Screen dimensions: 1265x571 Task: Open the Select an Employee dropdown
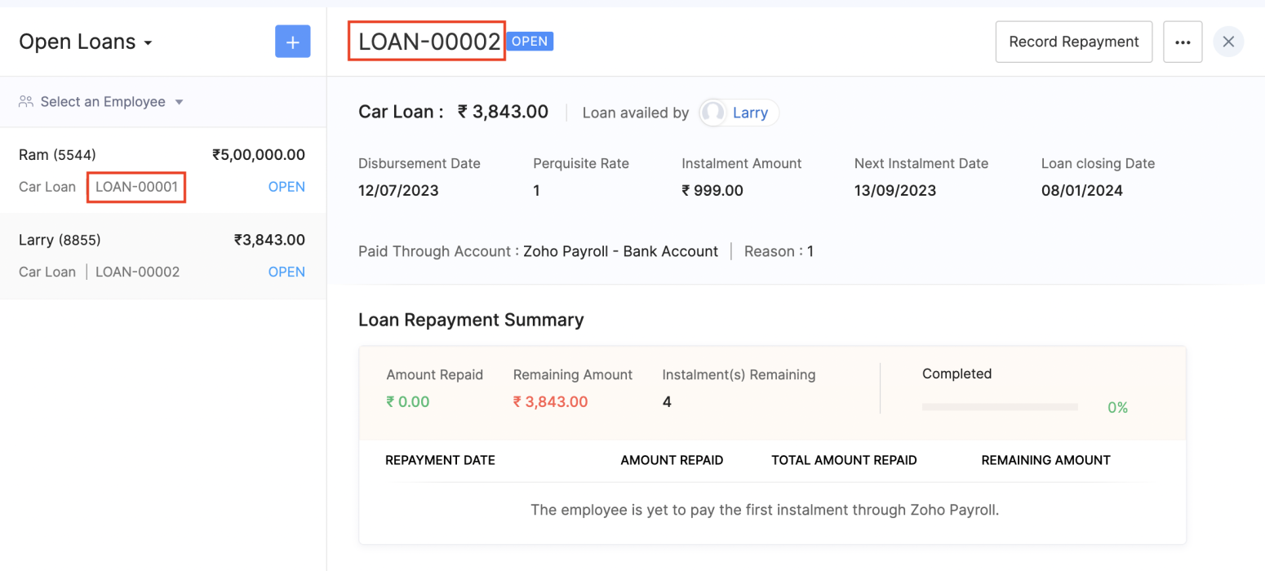coord(101,102)
